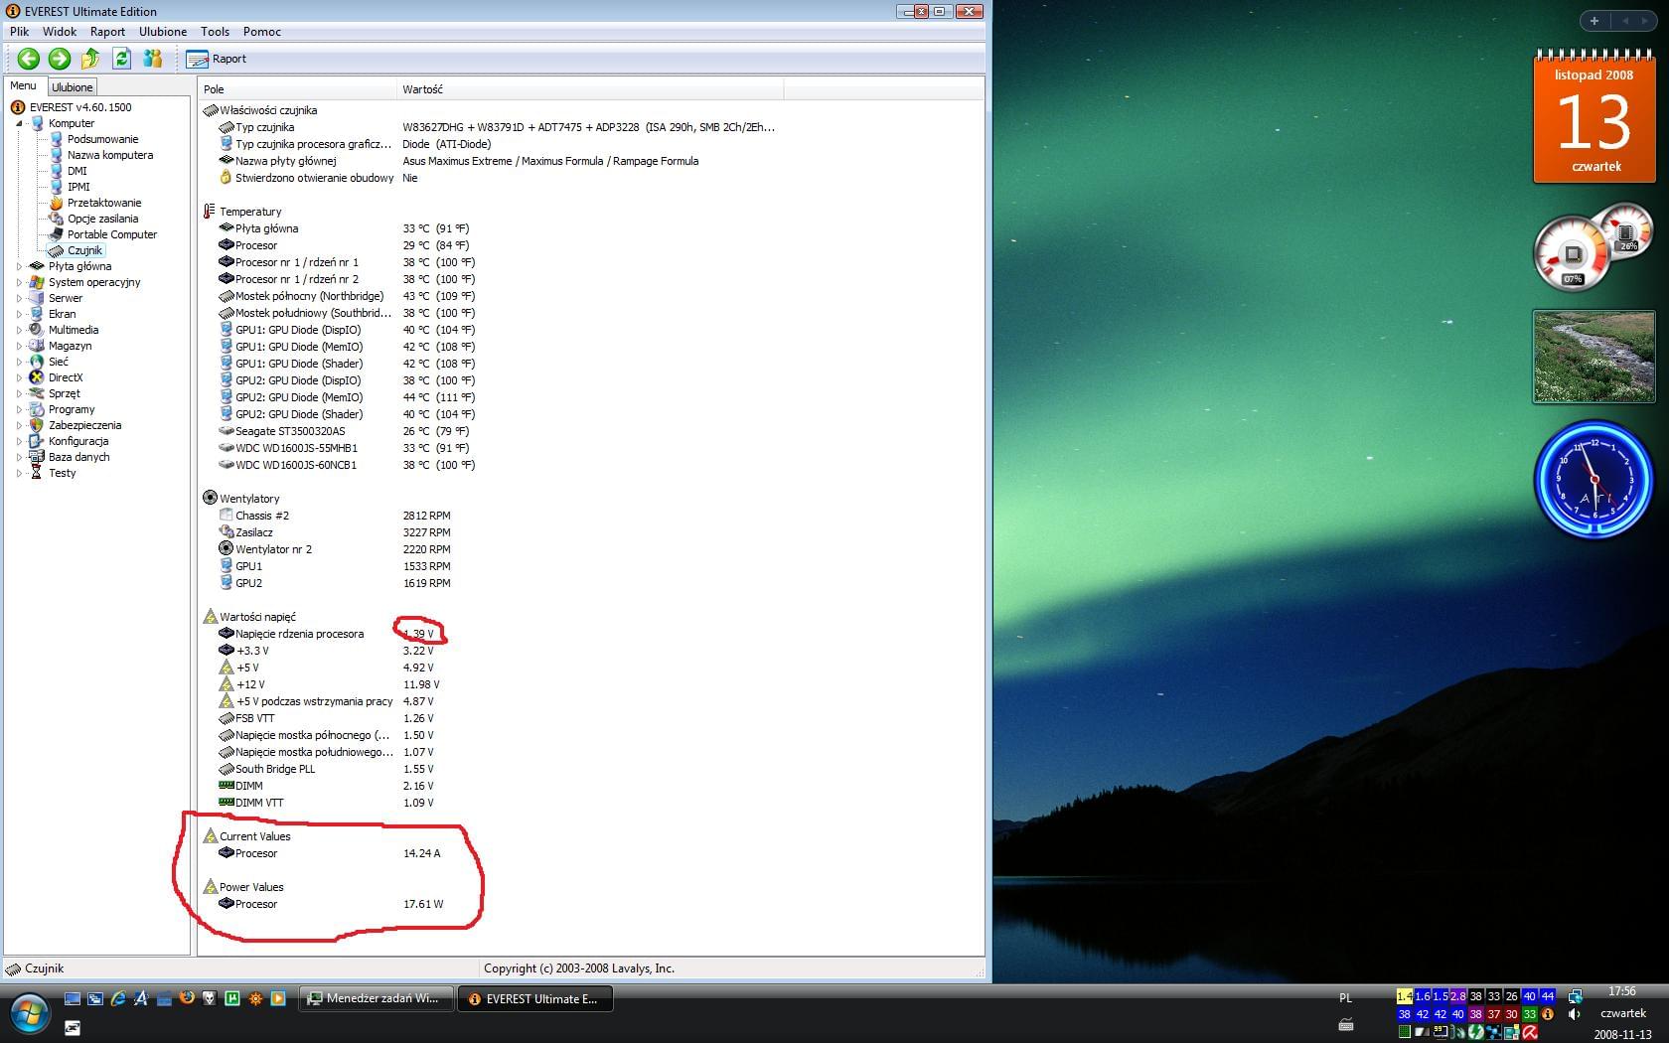Viewport: 1669px width, 1043px height.
Task: Go up one level with folder arrow icon
Action: point(90,59)
